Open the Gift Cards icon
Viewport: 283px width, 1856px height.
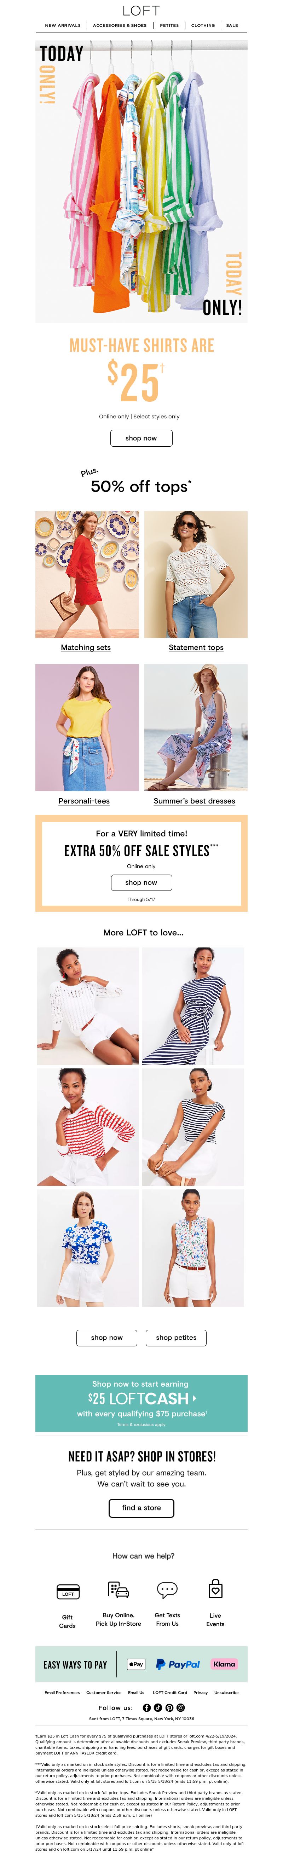68,1591
